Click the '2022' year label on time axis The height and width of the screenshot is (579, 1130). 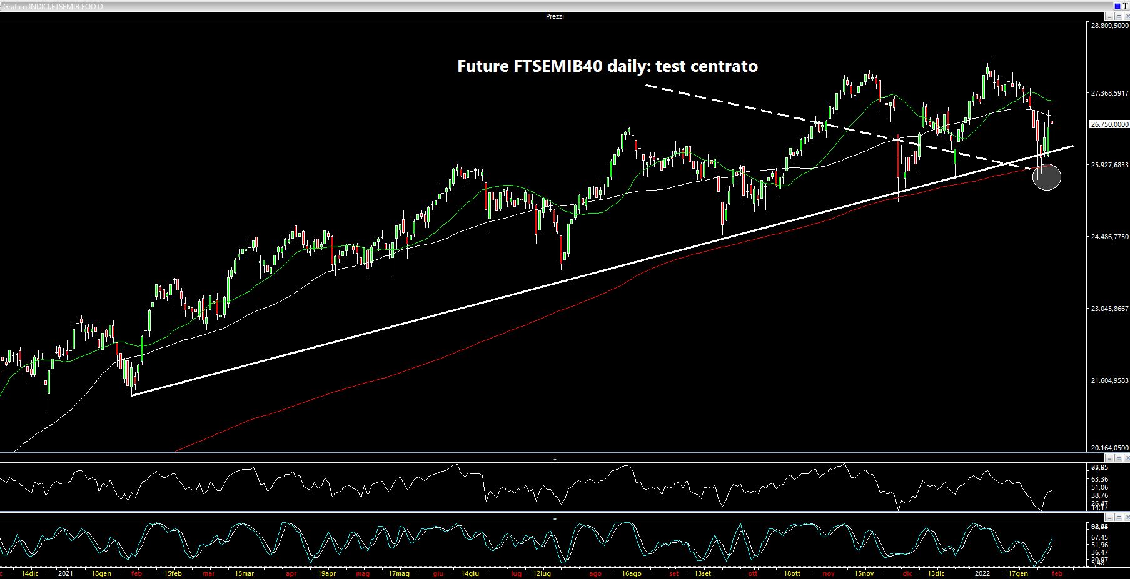point(982,573)
